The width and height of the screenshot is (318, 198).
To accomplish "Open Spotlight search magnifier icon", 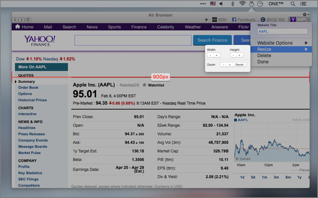I will pos(293,4).
